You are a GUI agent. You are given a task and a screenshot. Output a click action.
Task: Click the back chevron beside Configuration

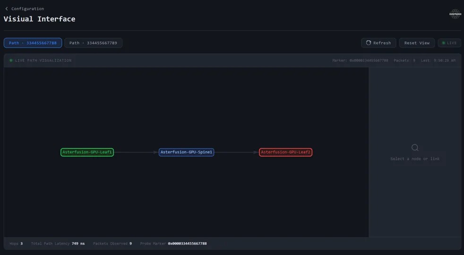[7, 8]
